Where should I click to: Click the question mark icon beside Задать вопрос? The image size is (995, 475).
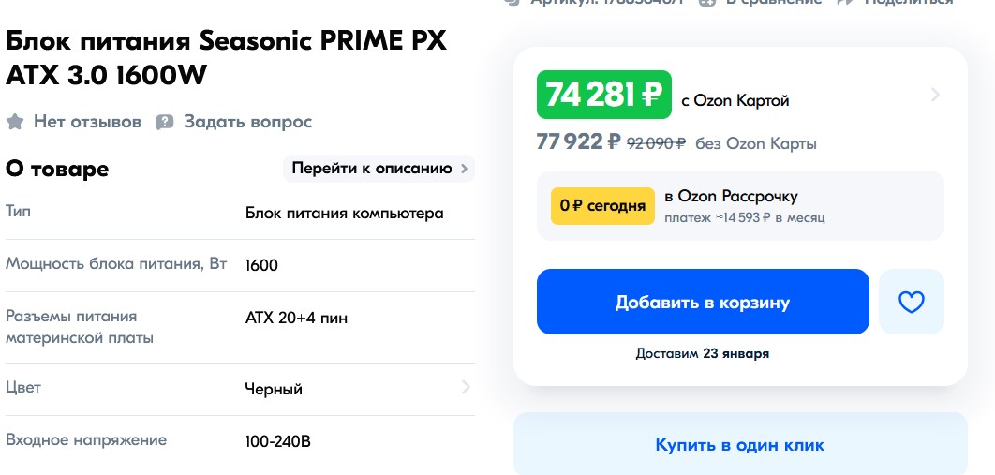click(x=165, y=122)
